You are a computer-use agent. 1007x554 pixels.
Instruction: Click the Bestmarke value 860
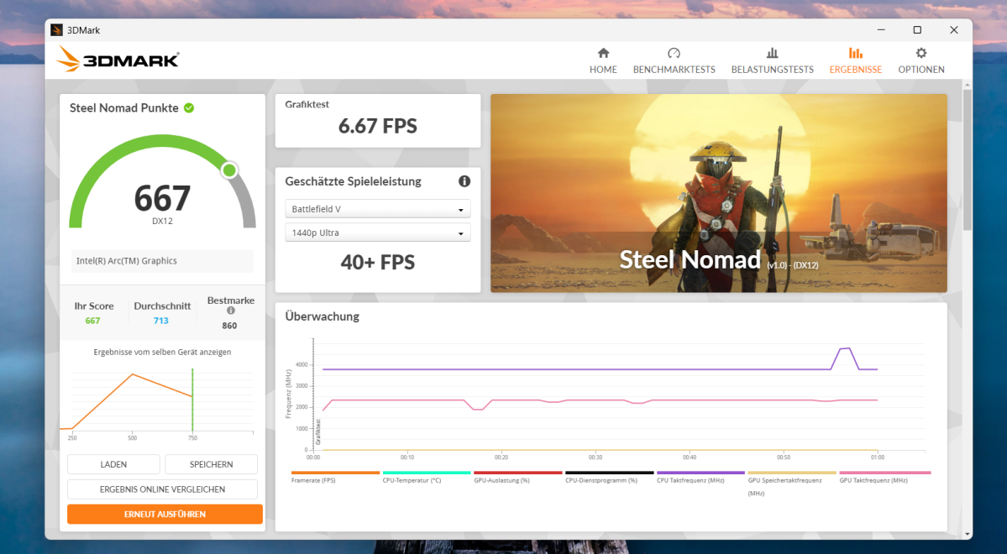click(229, 326)
